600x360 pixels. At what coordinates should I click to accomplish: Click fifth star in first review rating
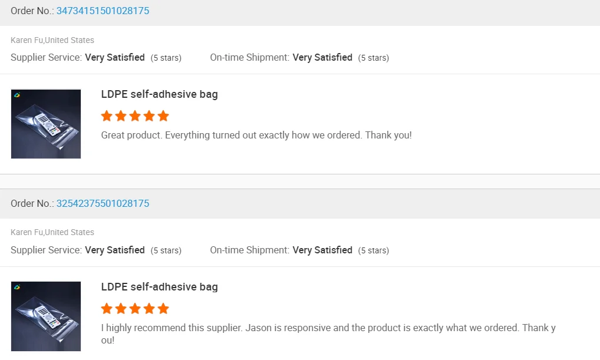tap(163, 116)
